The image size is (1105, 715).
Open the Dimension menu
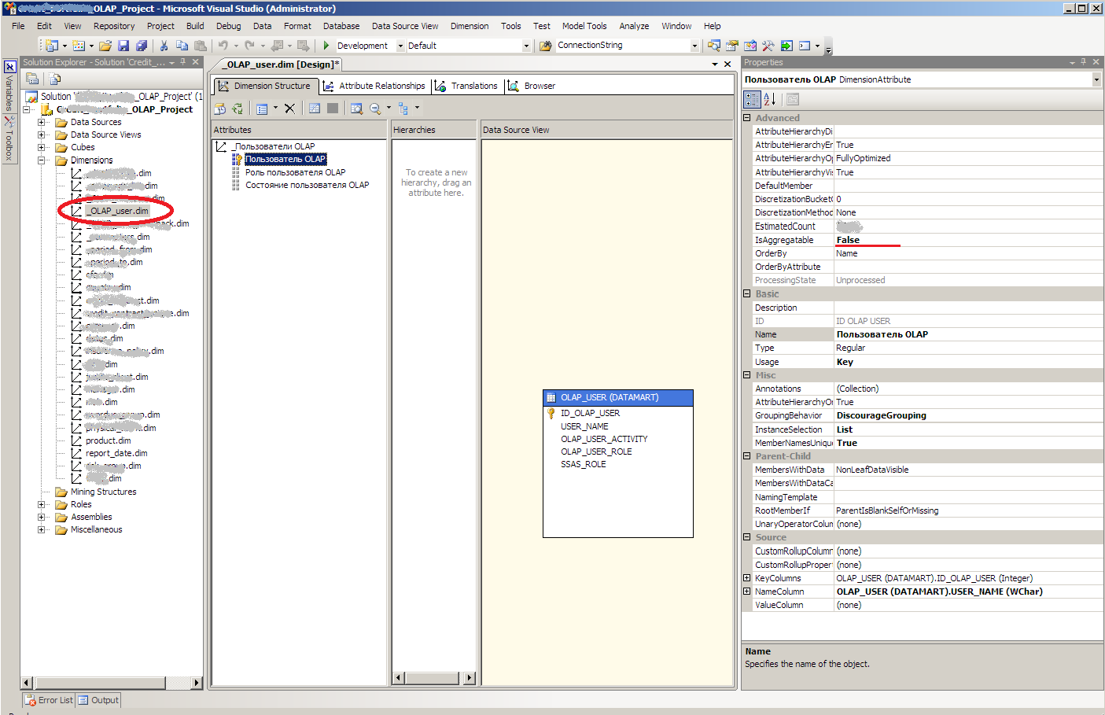click(x=470, y=26)
